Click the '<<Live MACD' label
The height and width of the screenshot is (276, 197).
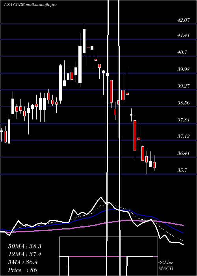166,266
